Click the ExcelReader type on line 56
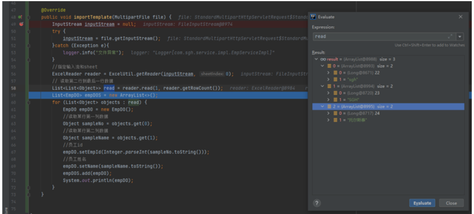This screenshot has width=474, height=214. [67, 74]
